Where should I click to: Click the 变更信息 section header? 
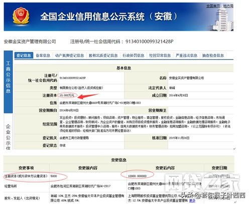118,160
